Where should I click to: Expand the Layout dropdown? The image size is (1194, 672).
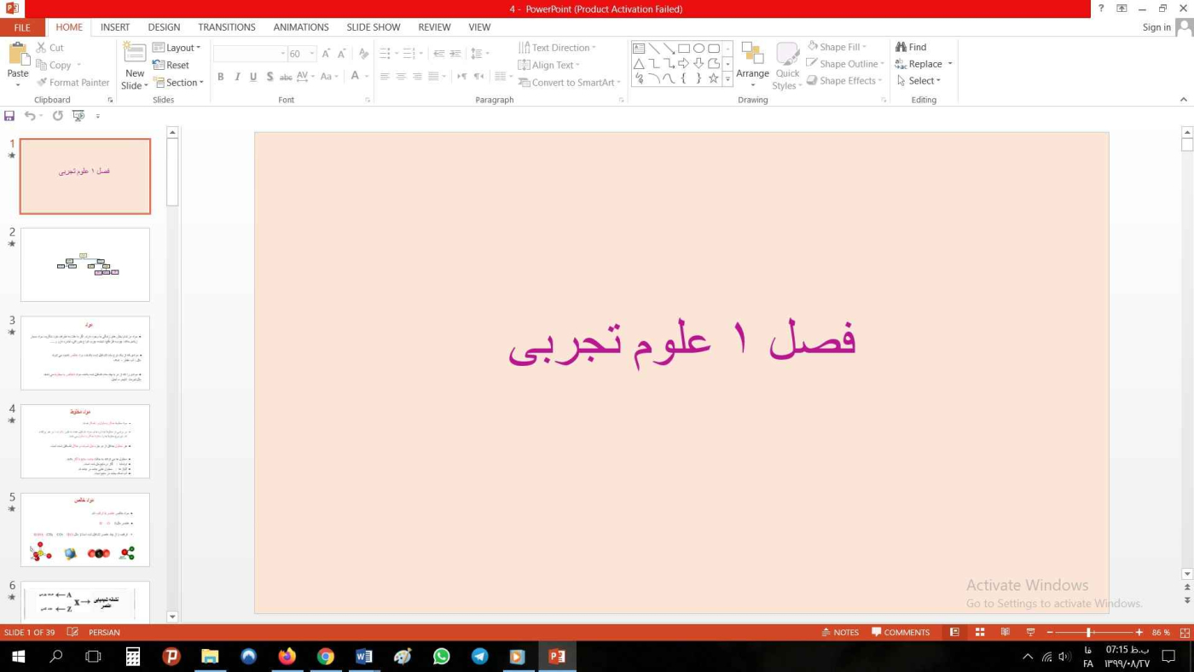(x=177, y=48)
